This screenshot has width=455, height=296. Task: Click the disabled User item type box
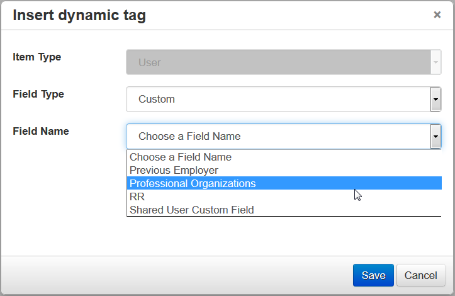tap(278, 62)
